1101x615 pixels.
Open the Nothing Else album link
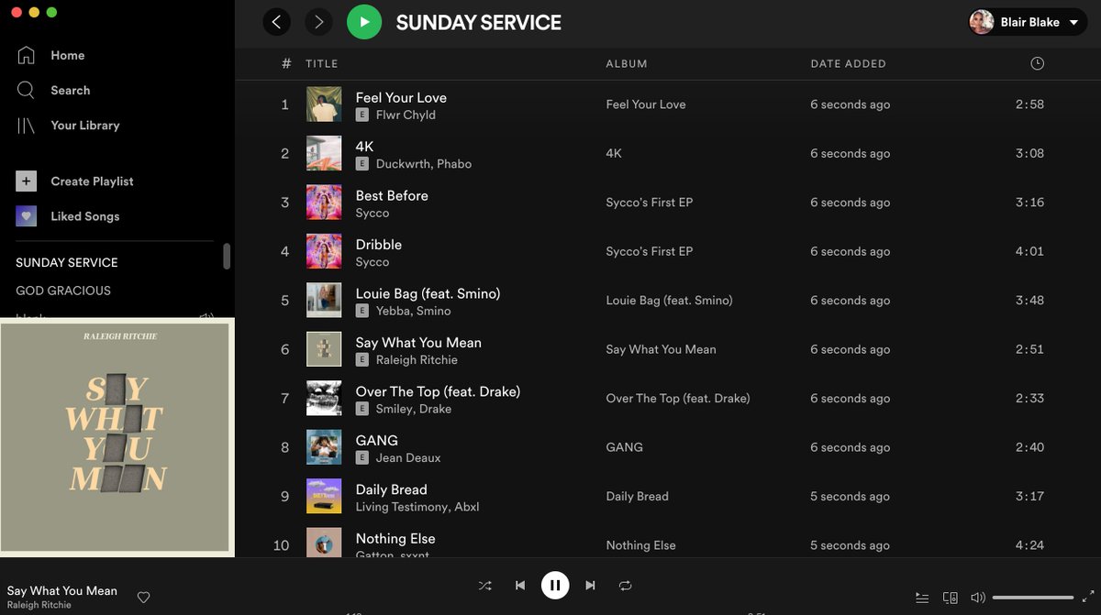point(640,545)
